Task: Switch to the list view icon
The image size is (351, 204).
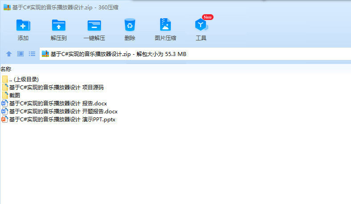Action: (32, 54)
